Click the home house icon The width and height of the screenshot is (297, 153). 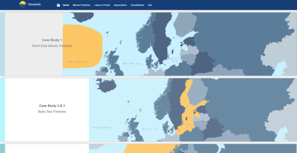pos(58,5)
